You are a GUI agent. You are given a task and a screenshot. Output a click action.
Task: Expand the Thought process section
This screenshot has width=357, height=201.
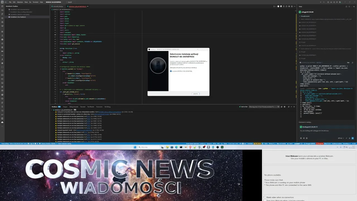tap(305, 16)
